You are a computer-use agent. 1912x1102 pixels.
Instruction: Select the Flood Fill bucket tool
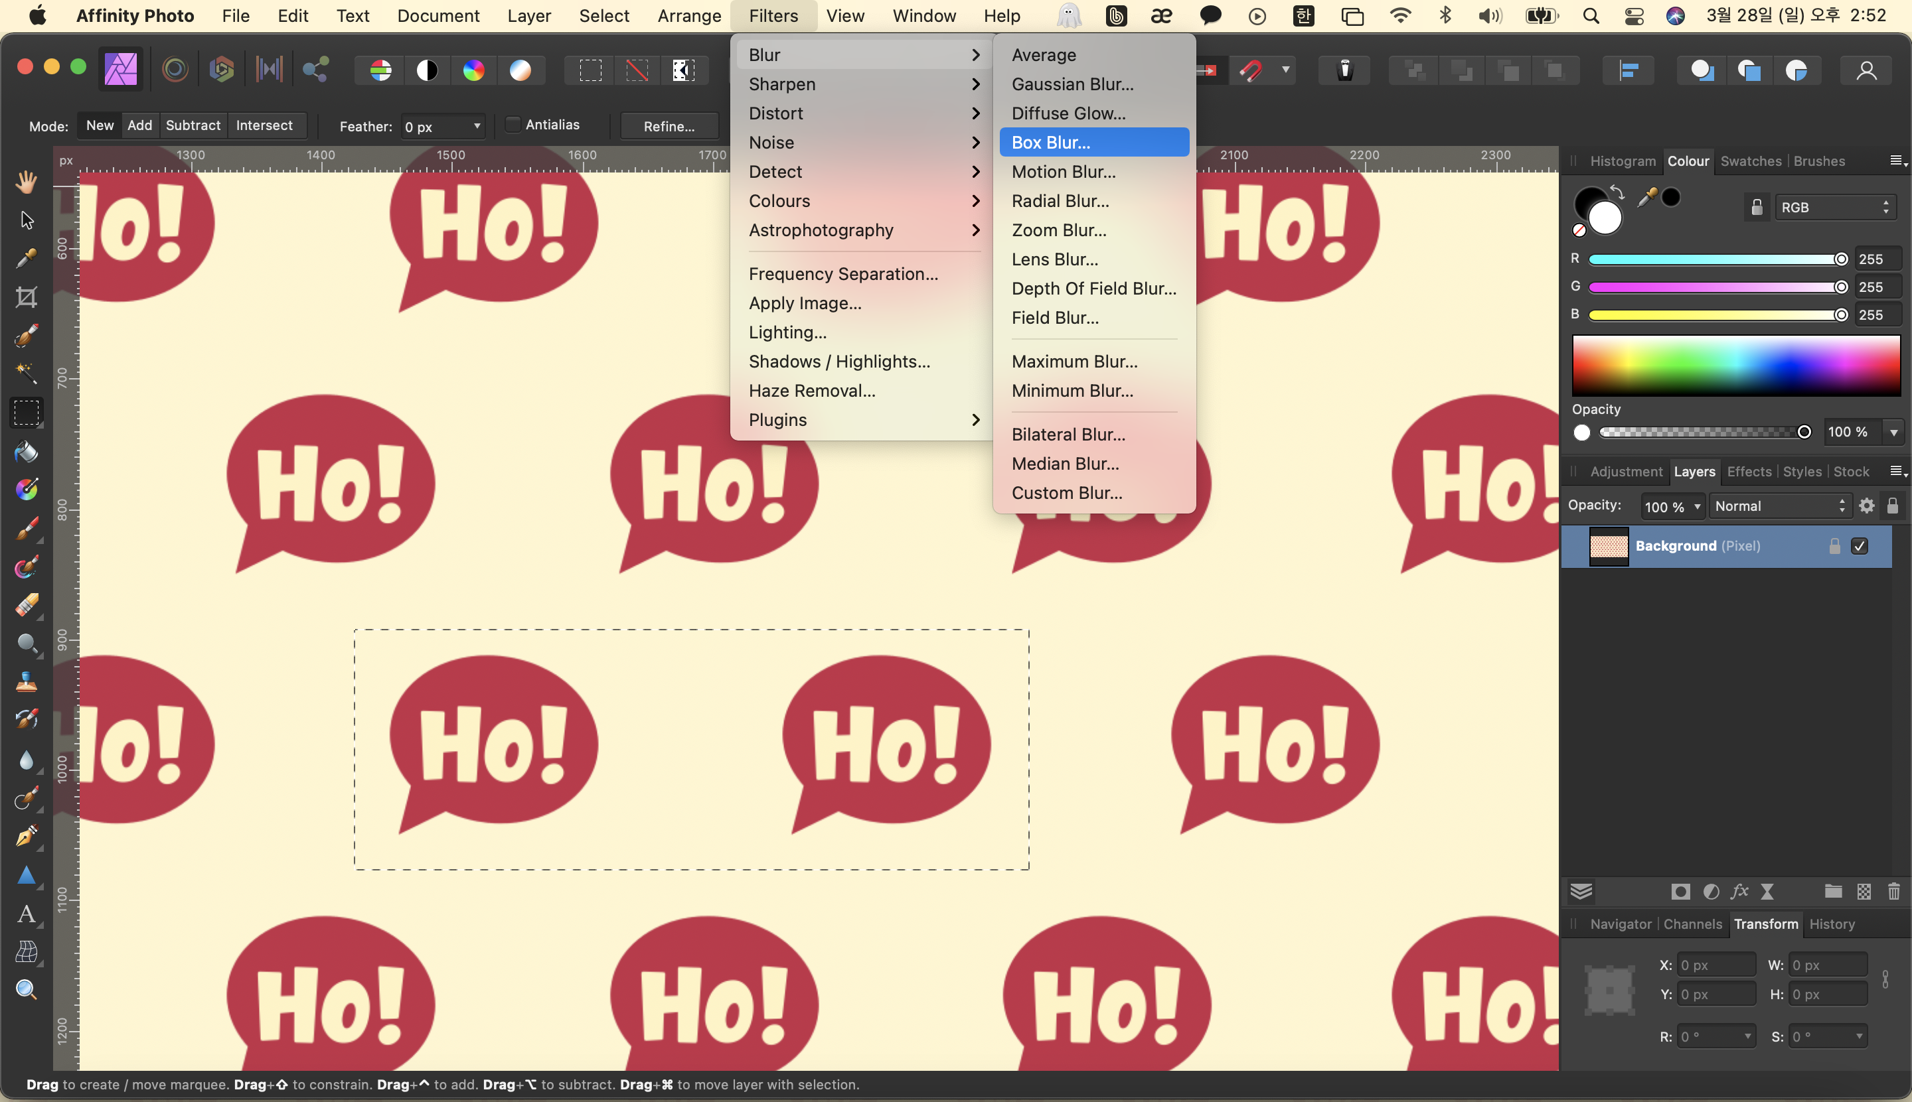click(27, 452)
